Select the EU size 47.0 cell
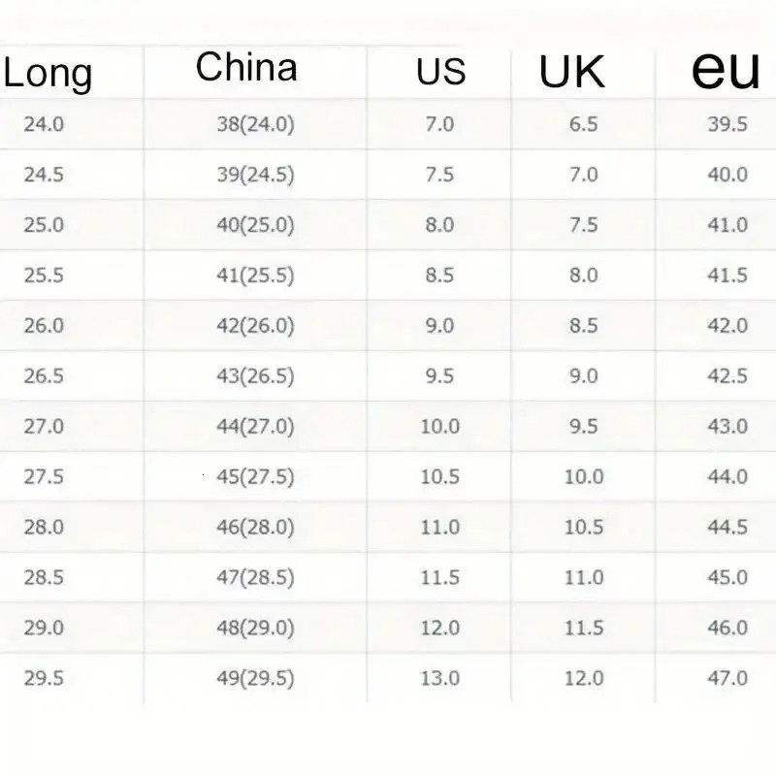The height and width of the screenshot is (776, 776). 727,679
